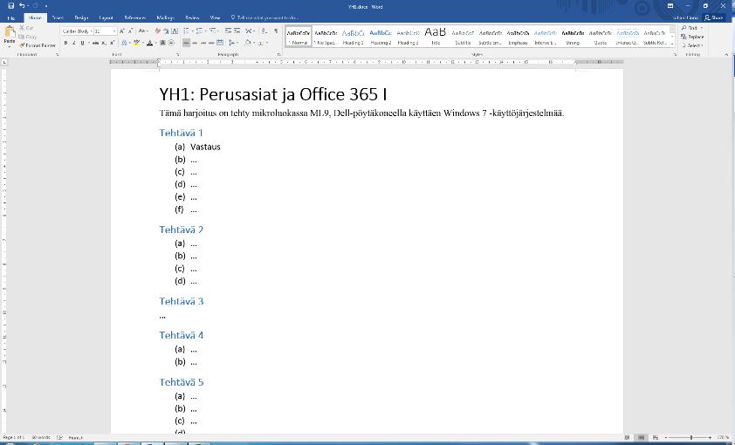Apply the Heading 1 style
The image size is (735, 445).
(353, 37)
